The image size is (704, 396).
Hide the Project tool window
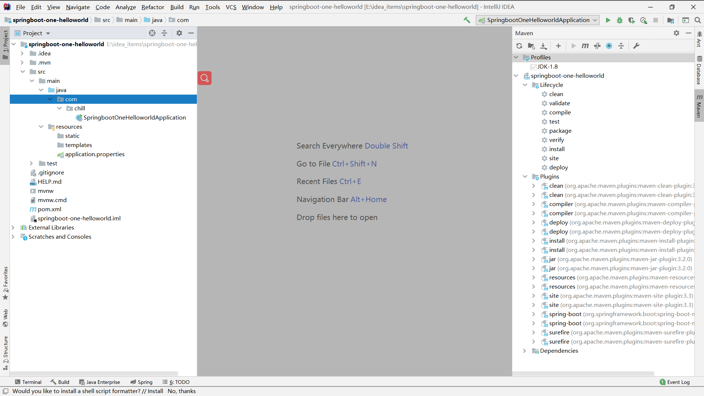coord(191,33)
